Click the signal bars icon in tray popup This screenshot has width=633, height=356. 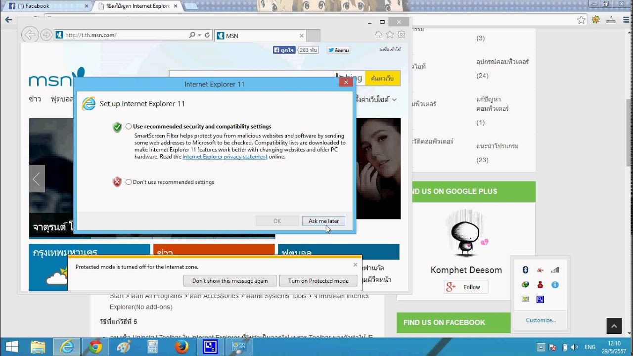[x=555, y=270]
